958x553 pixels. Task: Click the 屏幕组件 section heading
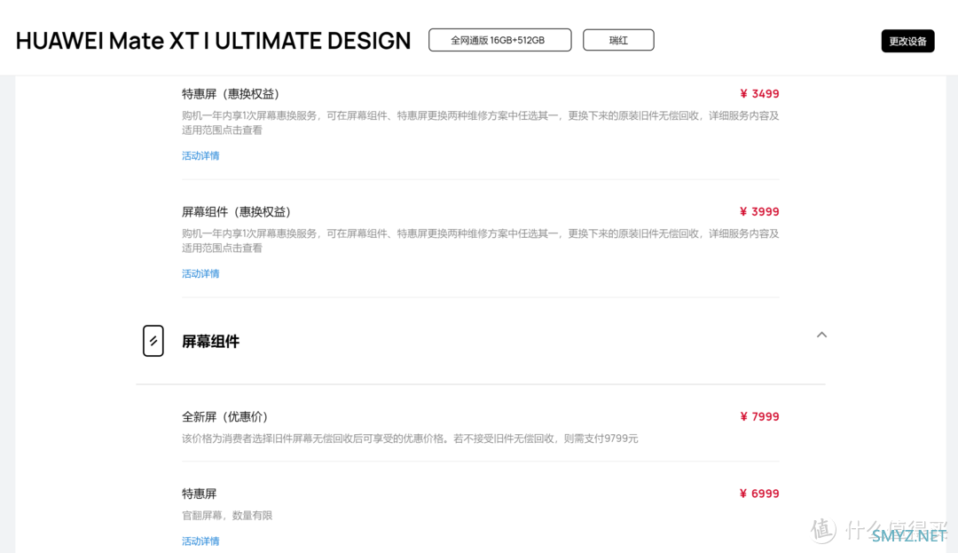point(210,342)
